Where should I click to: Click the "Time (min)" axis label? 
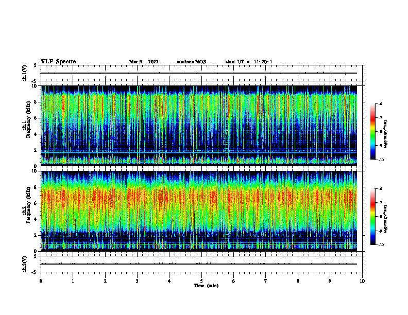[206, 286]
